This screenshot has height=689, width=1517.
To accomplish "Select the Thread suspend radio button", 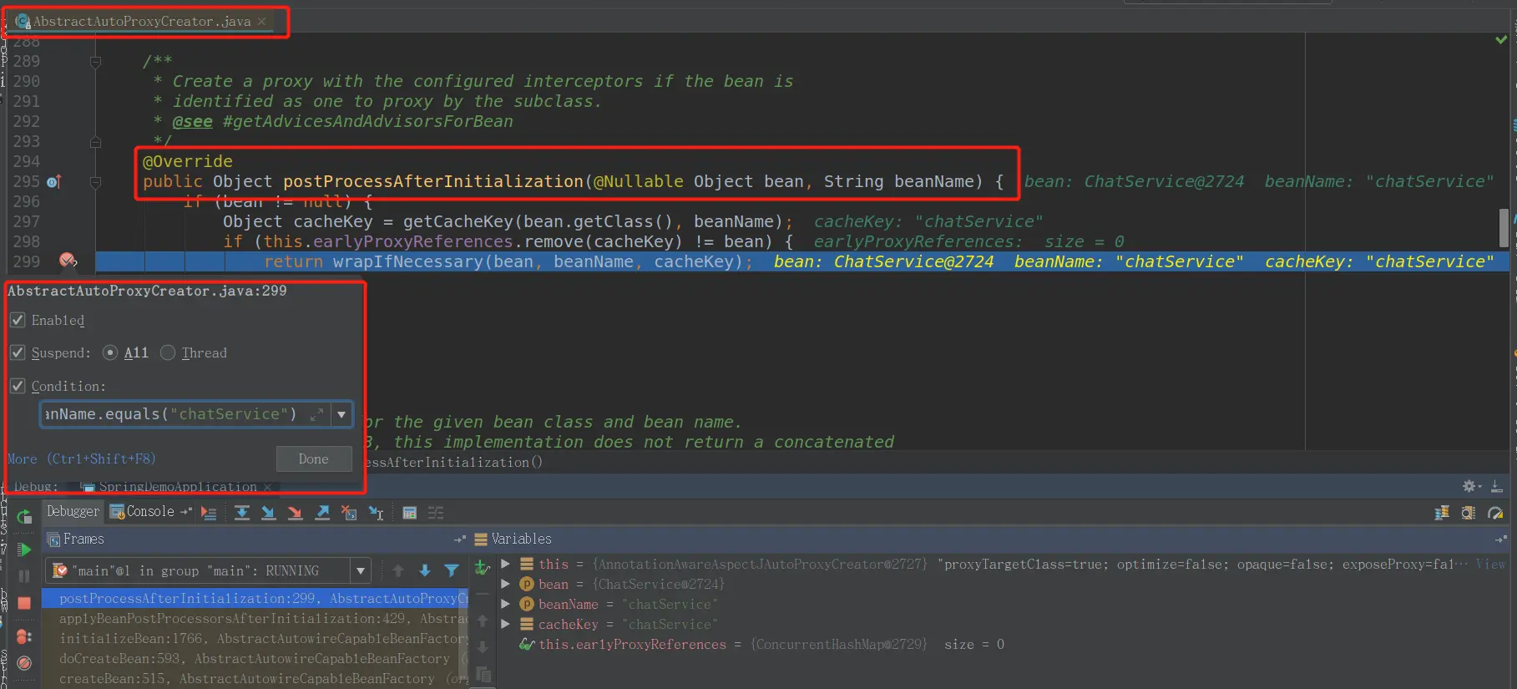I will (x=168, y=352).
